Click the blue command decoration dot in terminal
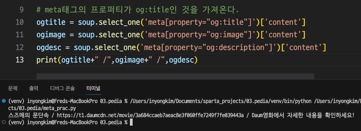This screenshot has height=131, width=361. (3, 101)
